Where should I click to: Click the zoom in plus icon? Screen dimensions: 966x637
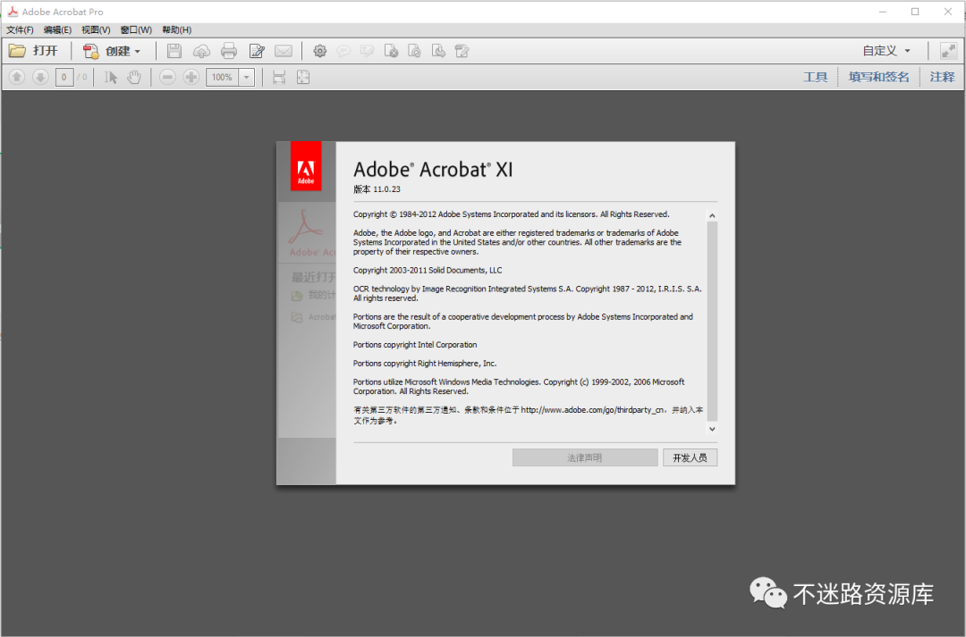[x=191, y=77]
